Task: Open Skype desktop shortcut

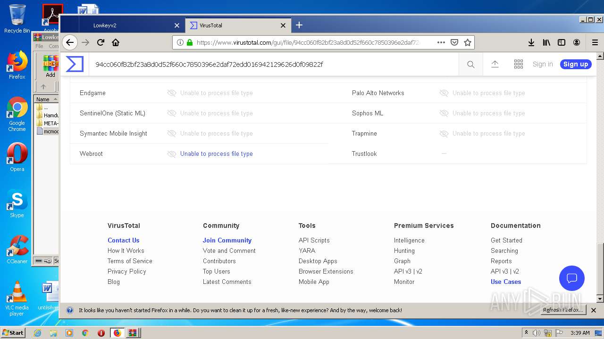Action: (17, 203)
